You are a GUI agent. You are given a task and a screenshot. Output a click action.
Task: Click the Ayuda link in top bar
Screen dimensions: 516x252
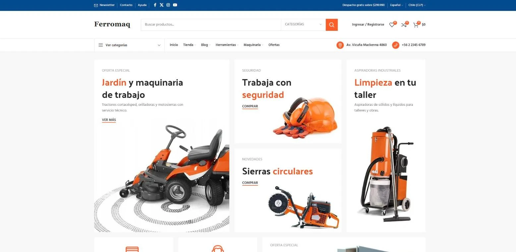tap(142, 5)
